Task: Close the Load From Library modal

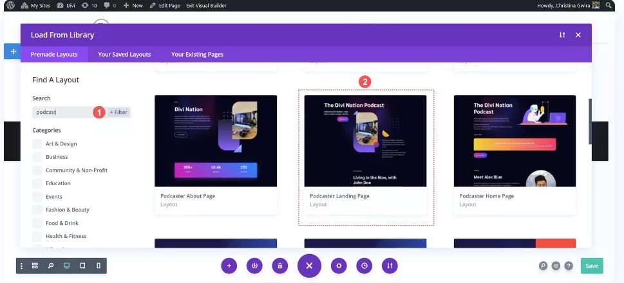Action: pyautogui.click(x=578, y=35)
